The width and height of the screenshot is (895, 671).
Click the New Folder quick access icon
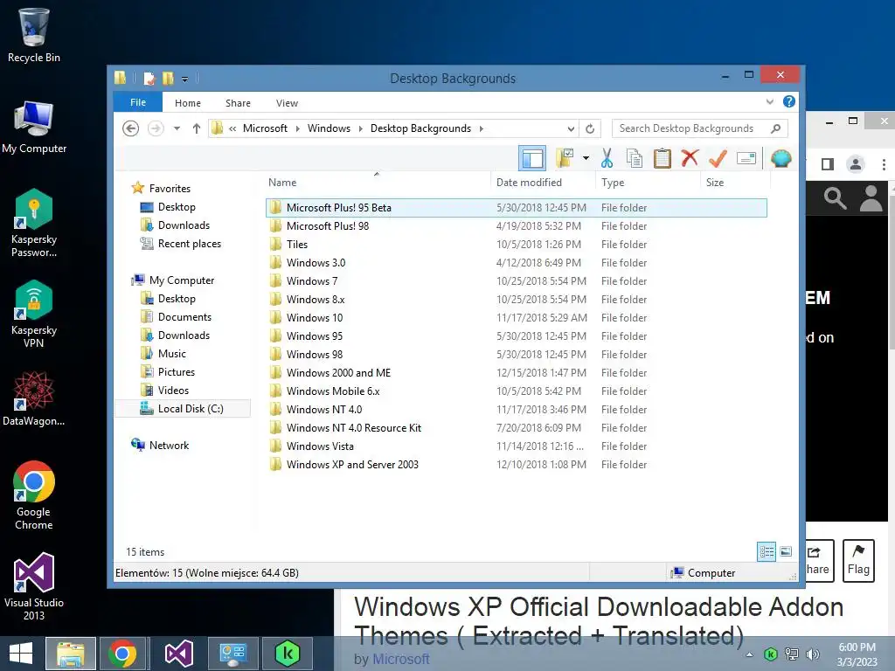click(x=168, y=78)
